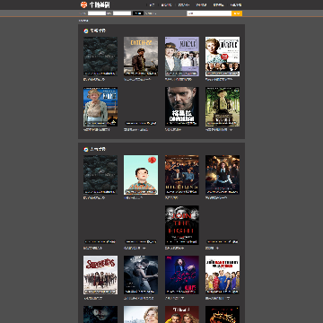Image resolution: width=323 pixels, height=323 pixels.
Task: Open the blue poster with woman in hat
Action: (100, 107)
